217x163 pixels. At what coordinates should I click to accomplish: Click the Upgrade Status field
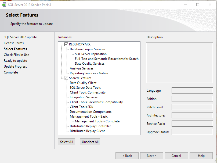point(192,132)
